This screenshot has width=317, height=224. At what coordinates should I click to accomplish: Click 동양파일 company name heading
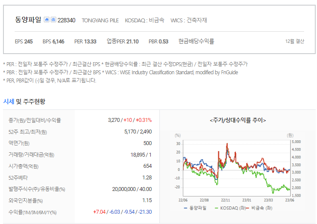(28, 20)
